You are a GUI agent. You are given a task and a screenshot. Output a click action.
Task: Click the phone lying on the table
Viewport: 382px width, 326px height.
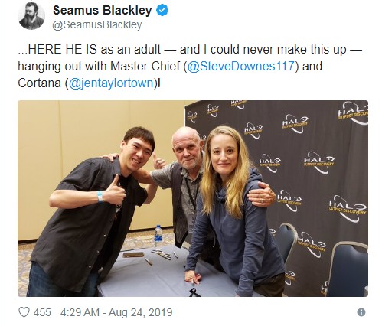(133, 255)
